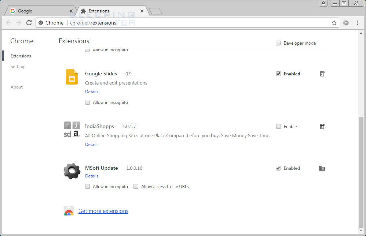The height and width of the screenshot is (236, 366).
Task: Open Extensions in the left sidebar
Action: click(x=21, y=56)
